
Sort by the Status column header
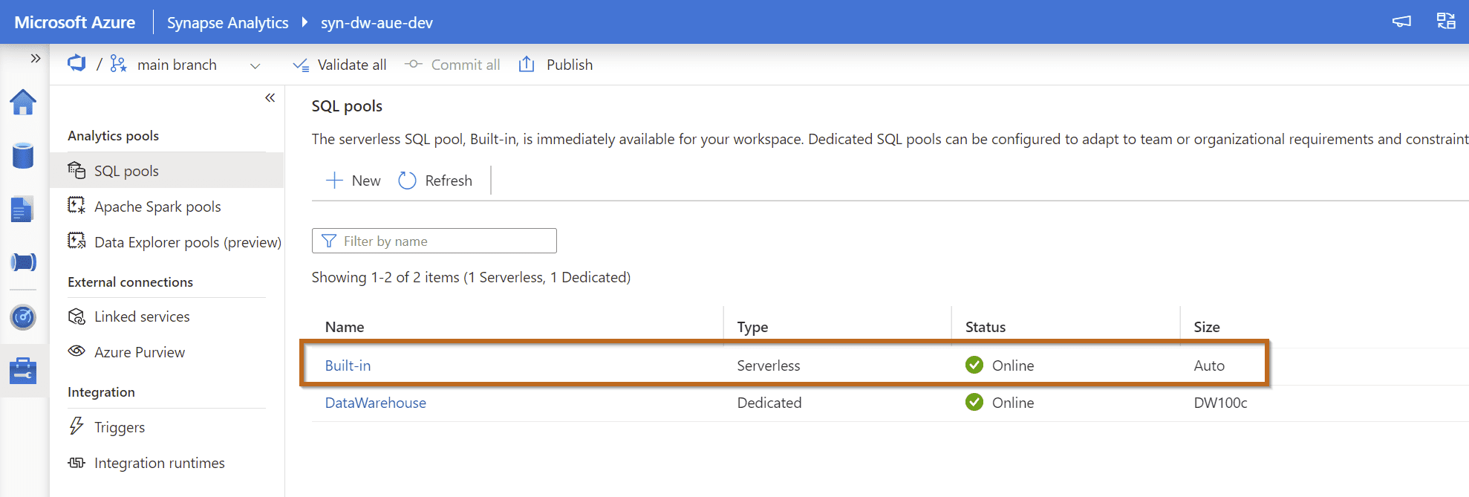point(986,327)
